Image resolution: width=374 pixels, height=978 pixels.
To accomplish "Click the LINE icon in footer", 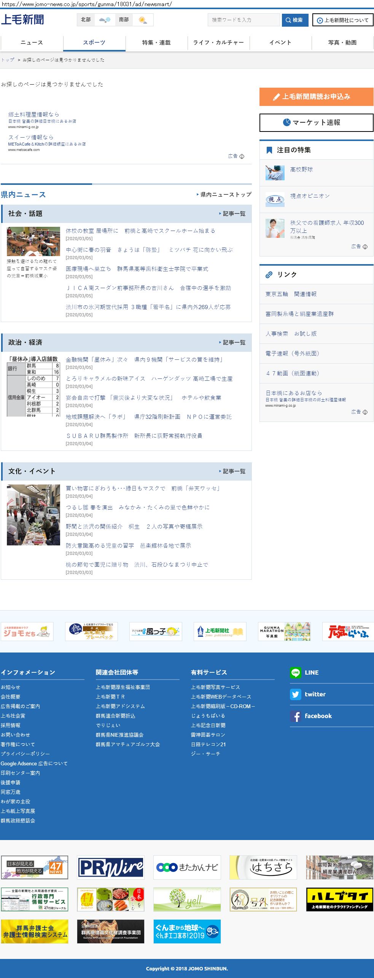I will [x=295, y=673].
